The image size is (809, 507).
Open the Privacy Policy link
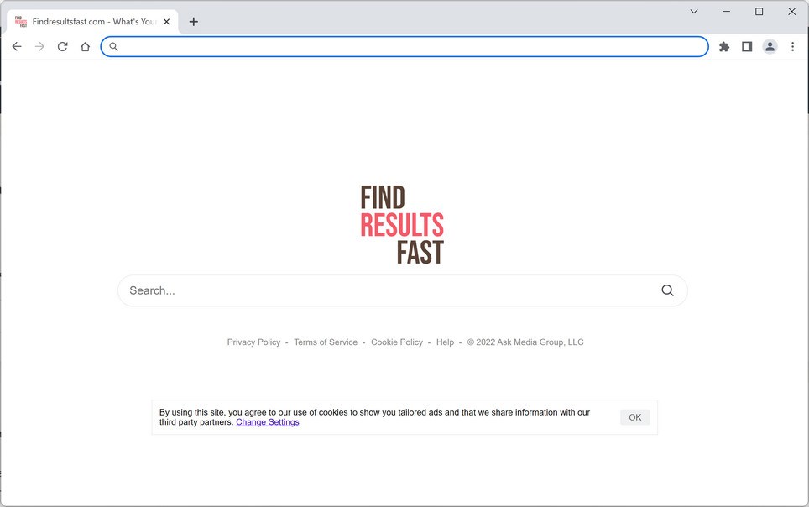(253, 342)
